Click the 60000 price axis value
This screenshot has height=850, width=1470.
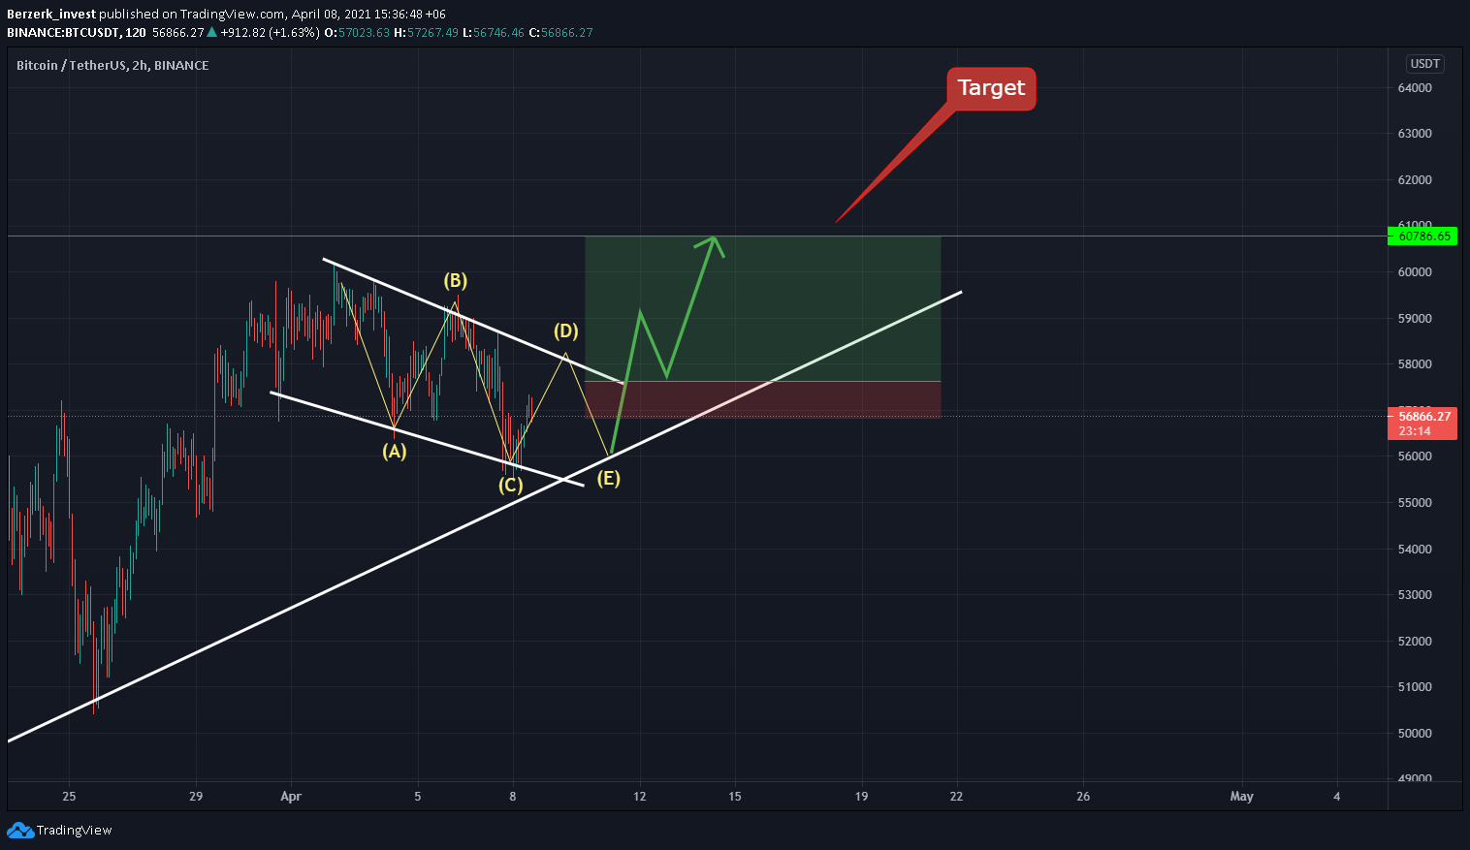1415,272
